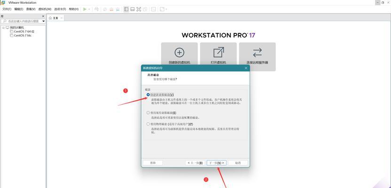Image resolution: width=391 pixels, height=188 pixels.
Task: Select the 创建新虚拟磁盘(V) radio button
Action: (148, 95)
